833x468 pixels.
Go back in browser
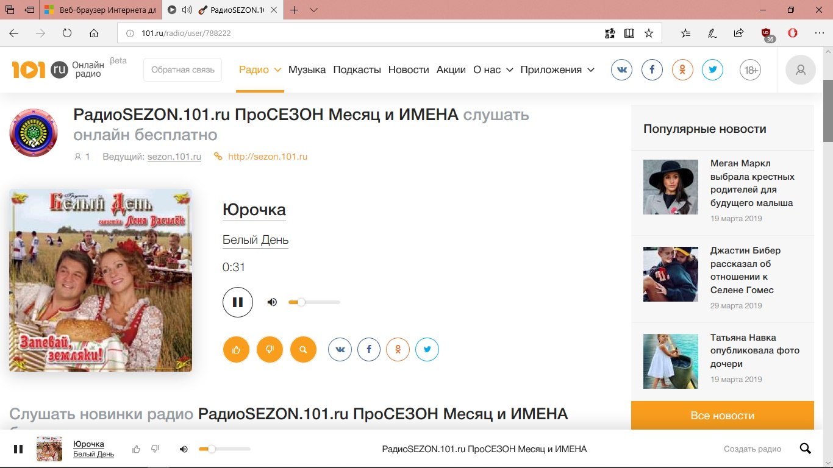point(14,34)
